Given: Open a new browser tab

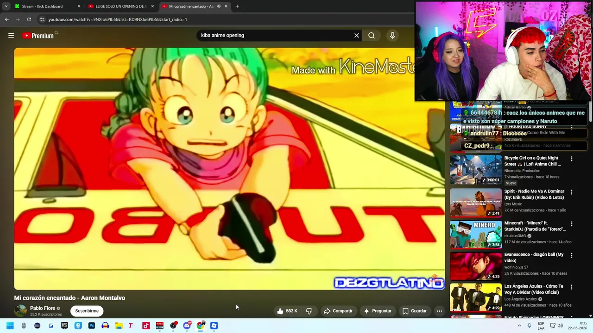Looking at the screenshot, I should tap(237, 6).
